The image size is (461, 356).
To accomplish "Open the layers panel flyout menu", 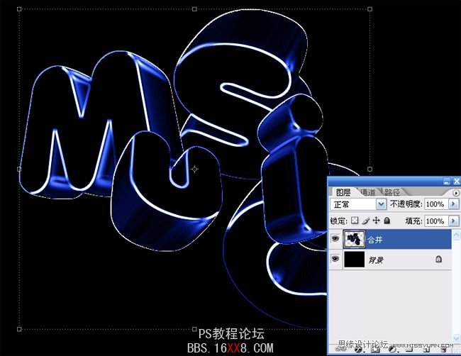I will pos(455,192).
